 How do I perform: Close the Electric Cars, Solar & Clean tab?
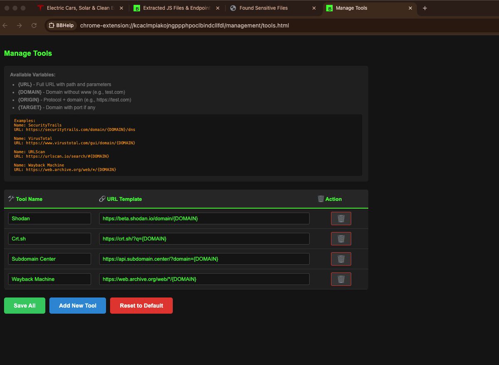[x=121, y=8]
